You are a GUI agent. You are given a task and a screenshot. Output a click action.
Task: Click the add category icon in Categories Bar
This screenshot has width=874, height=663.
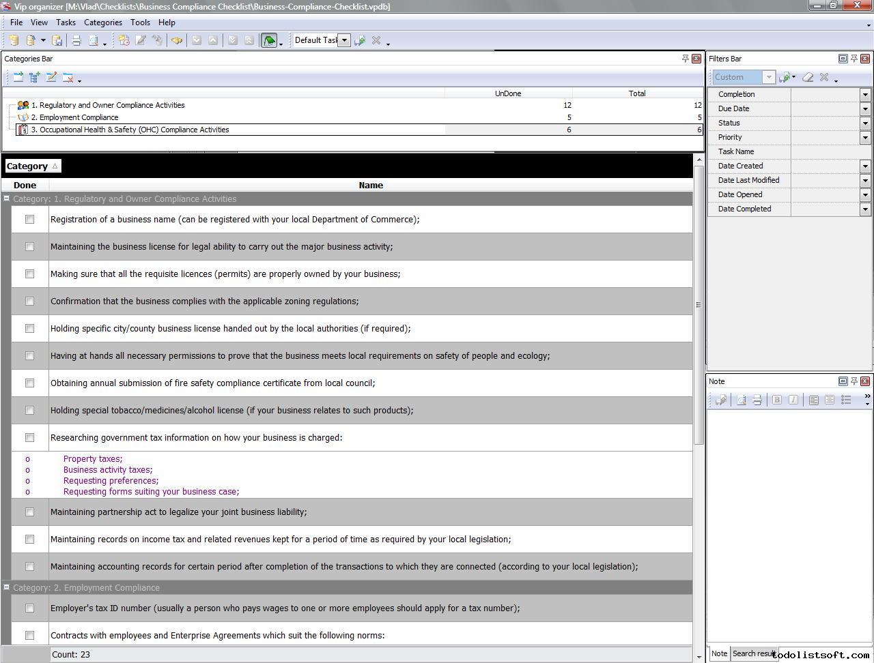18,78
